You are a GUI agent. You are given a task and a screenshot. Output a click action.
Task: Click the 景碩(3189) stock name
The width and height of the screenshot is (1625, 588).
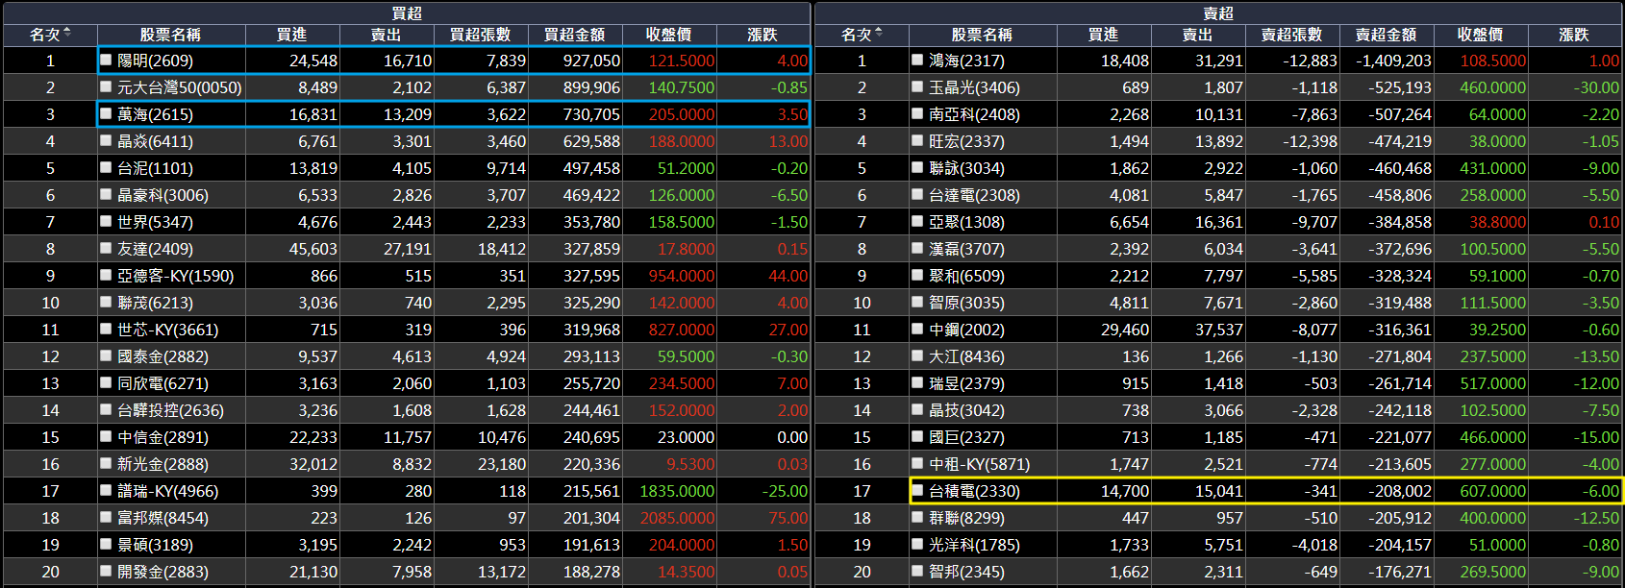(155, 545)
